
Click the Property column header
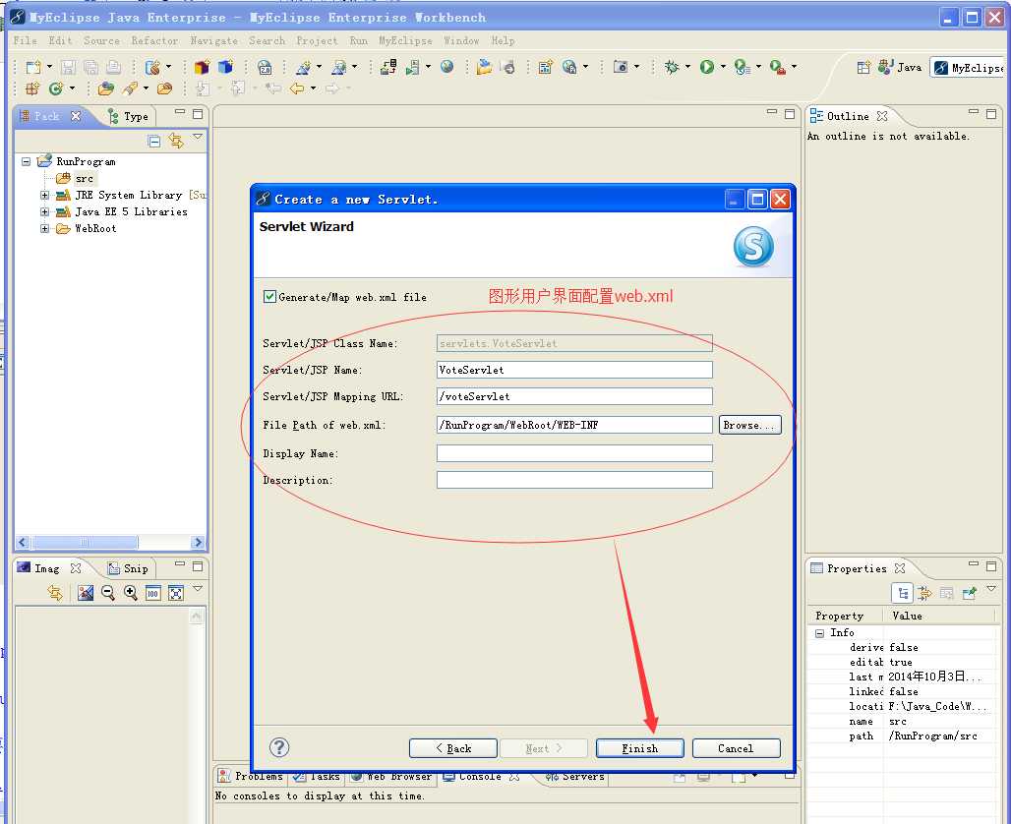839,616
